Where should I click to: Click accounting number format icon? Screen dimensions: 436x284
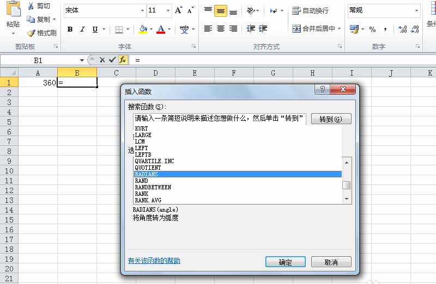click(354, 29)
